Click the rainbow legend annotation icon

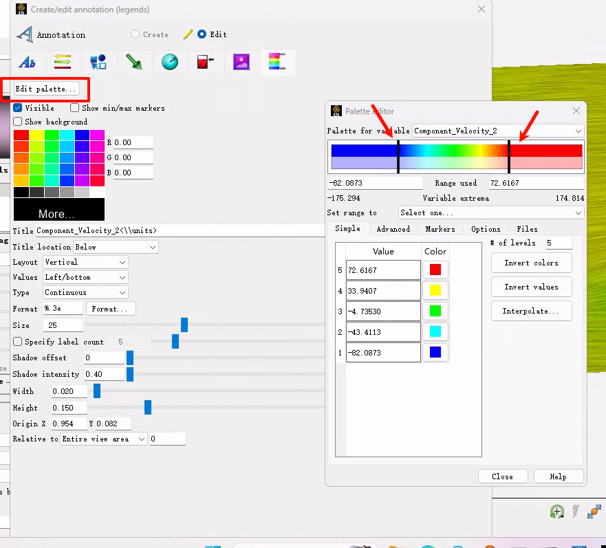click(277, 62)
